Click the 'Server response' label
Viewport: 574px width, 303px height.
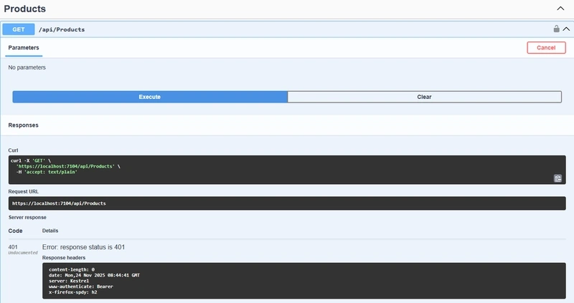coord(27,218)
